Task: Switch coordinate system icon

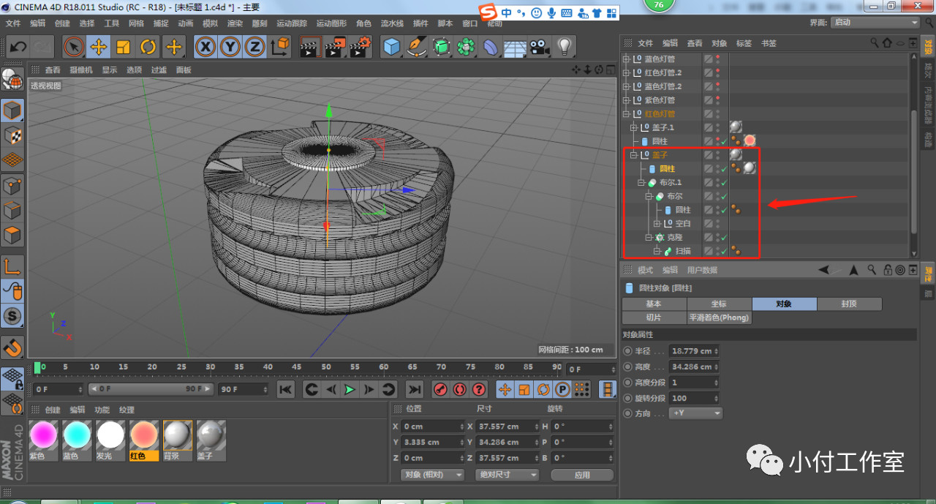Action: (x=280, y=48)
